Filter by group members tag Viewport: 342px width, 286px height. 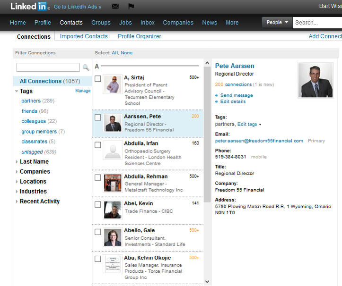pos(39,132)
